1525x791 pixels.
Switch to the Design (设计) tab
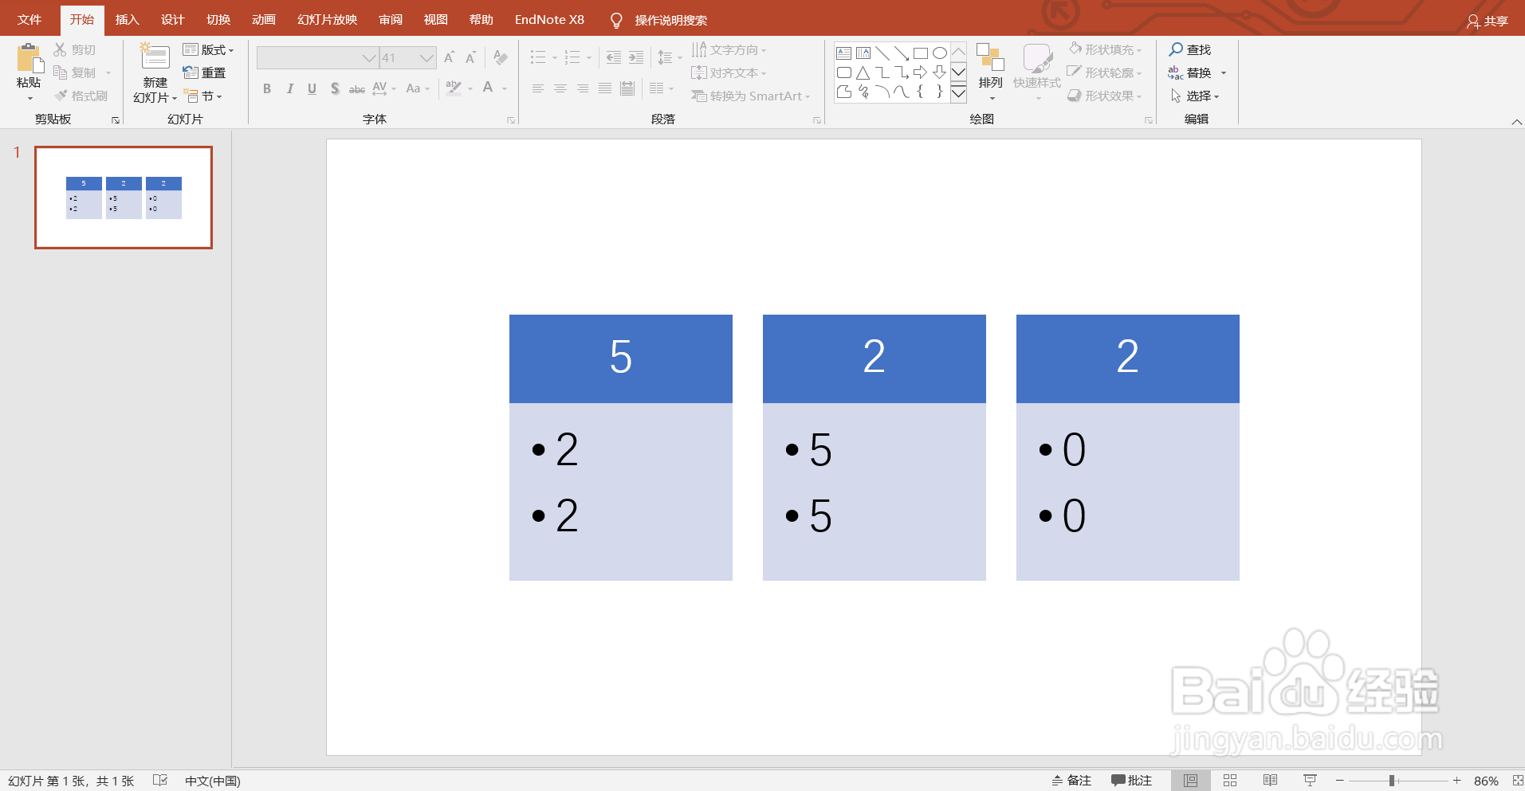(x=172, y=20)
